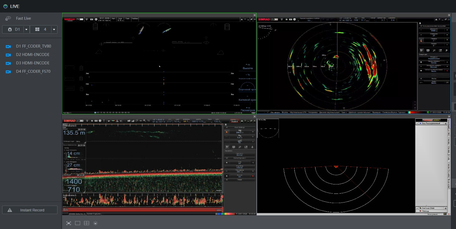This screenshot has width=456, height=229.
Task: Open the D1 device dropdown arrow
Action: (x=26, y=30)
